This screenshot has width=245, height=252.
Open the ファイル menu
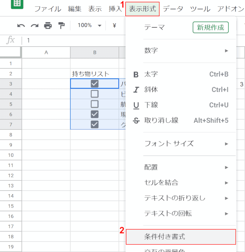(48, 9)
